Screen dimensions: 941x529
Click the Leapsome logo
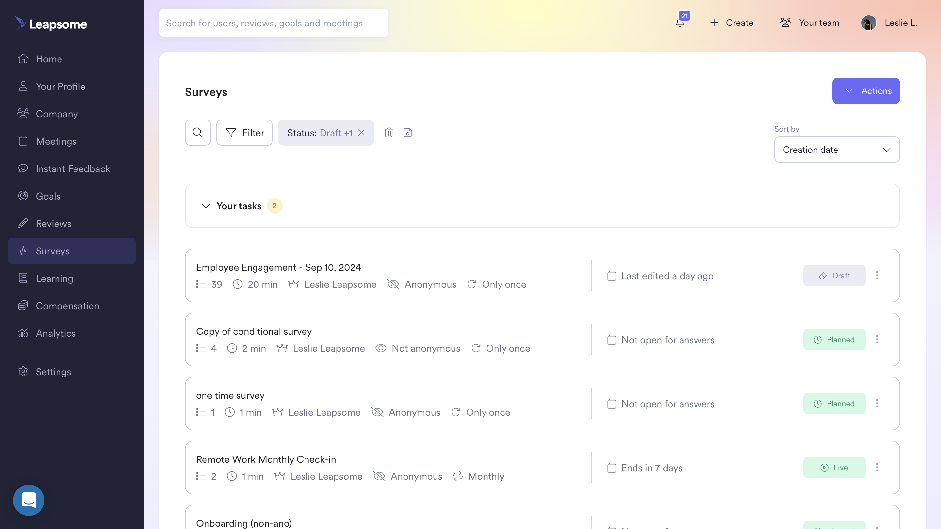tap(51, 24)
